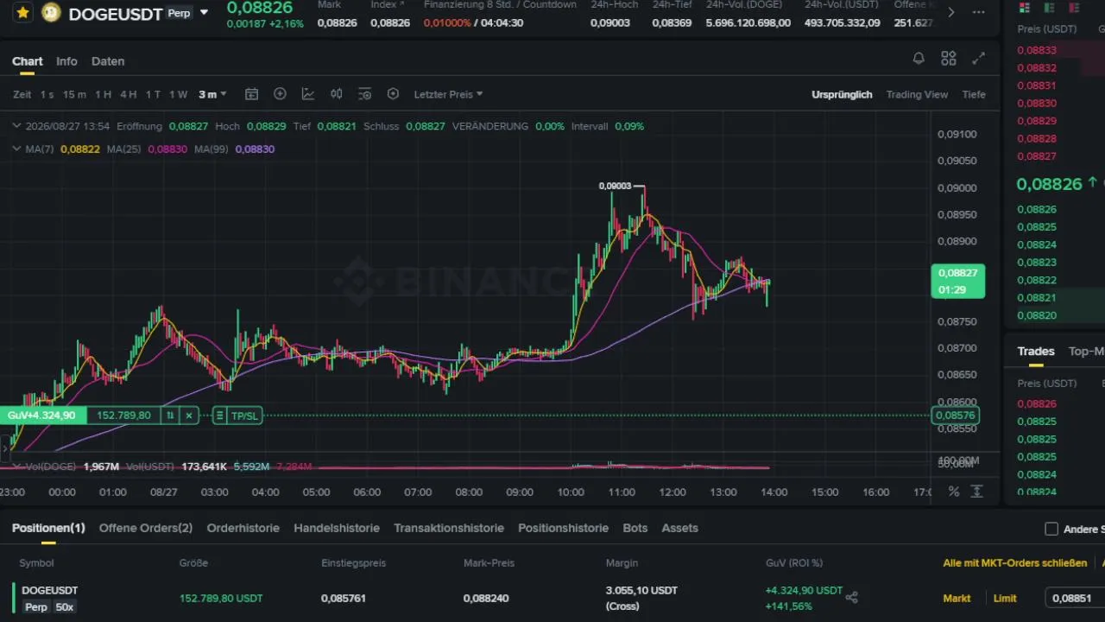
Task: Choose Limit close for position
Action: point(1005,598)
